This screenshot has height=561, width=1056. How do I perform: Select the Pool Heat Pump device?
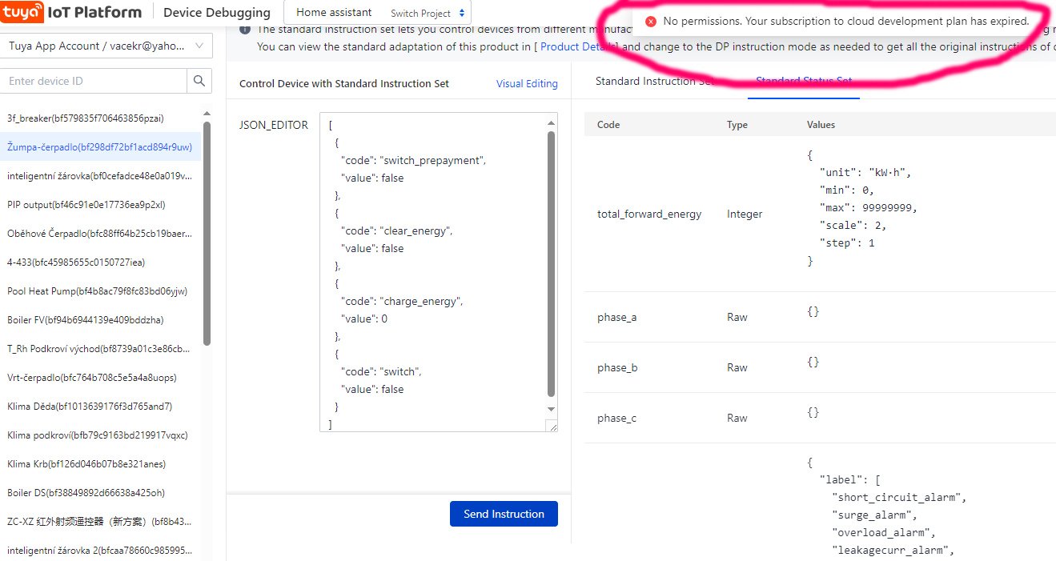(x=97, y=291)
